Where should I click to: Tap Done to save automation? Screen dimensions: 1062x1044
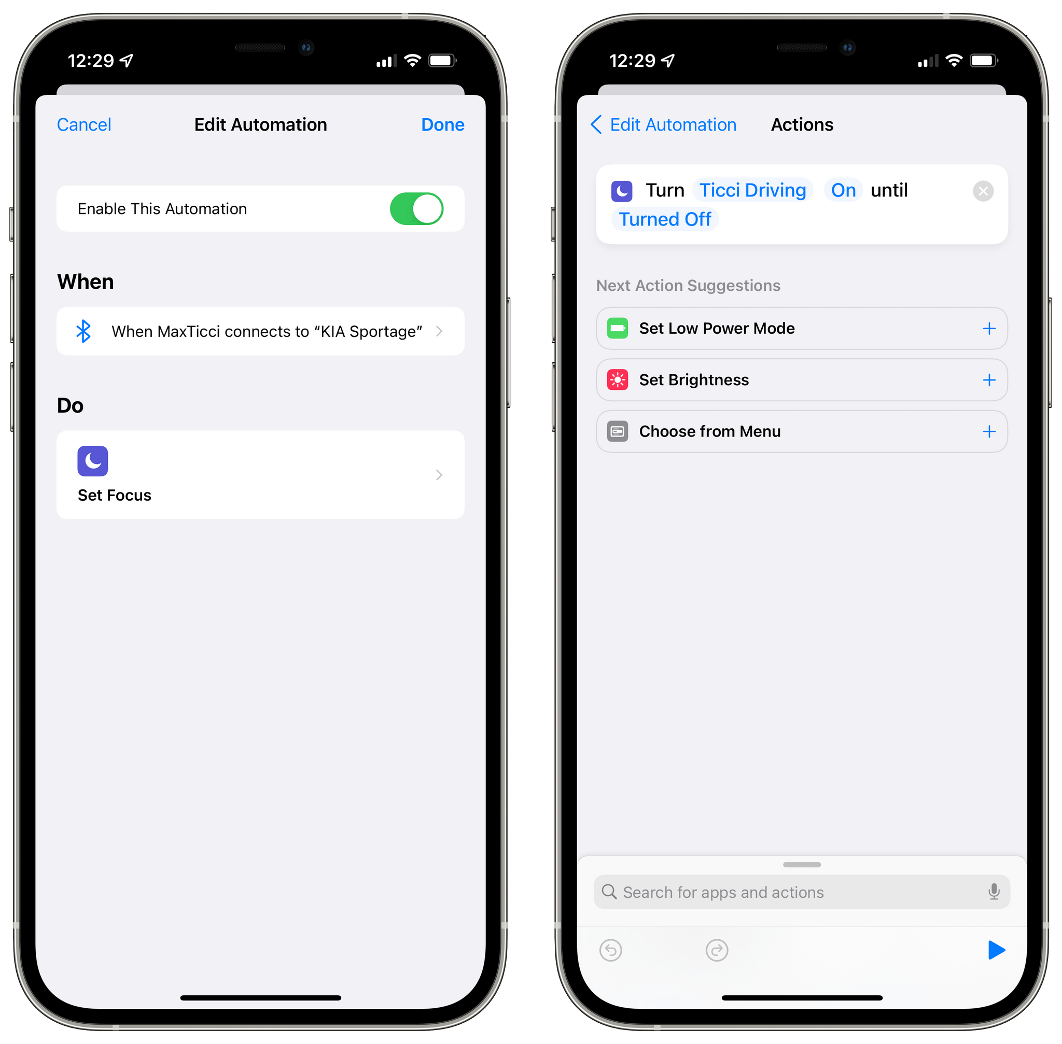(443, 123)
